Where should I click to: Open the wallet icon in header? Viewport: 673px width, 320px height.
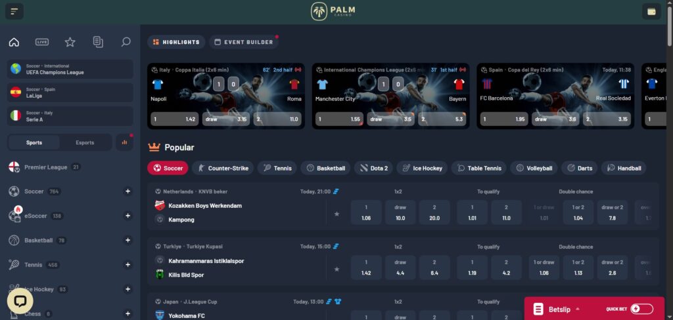[651, 11]
